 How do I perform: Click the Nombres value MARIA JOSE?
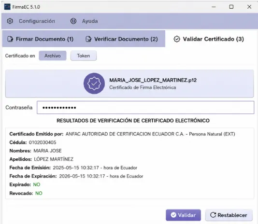47,151
